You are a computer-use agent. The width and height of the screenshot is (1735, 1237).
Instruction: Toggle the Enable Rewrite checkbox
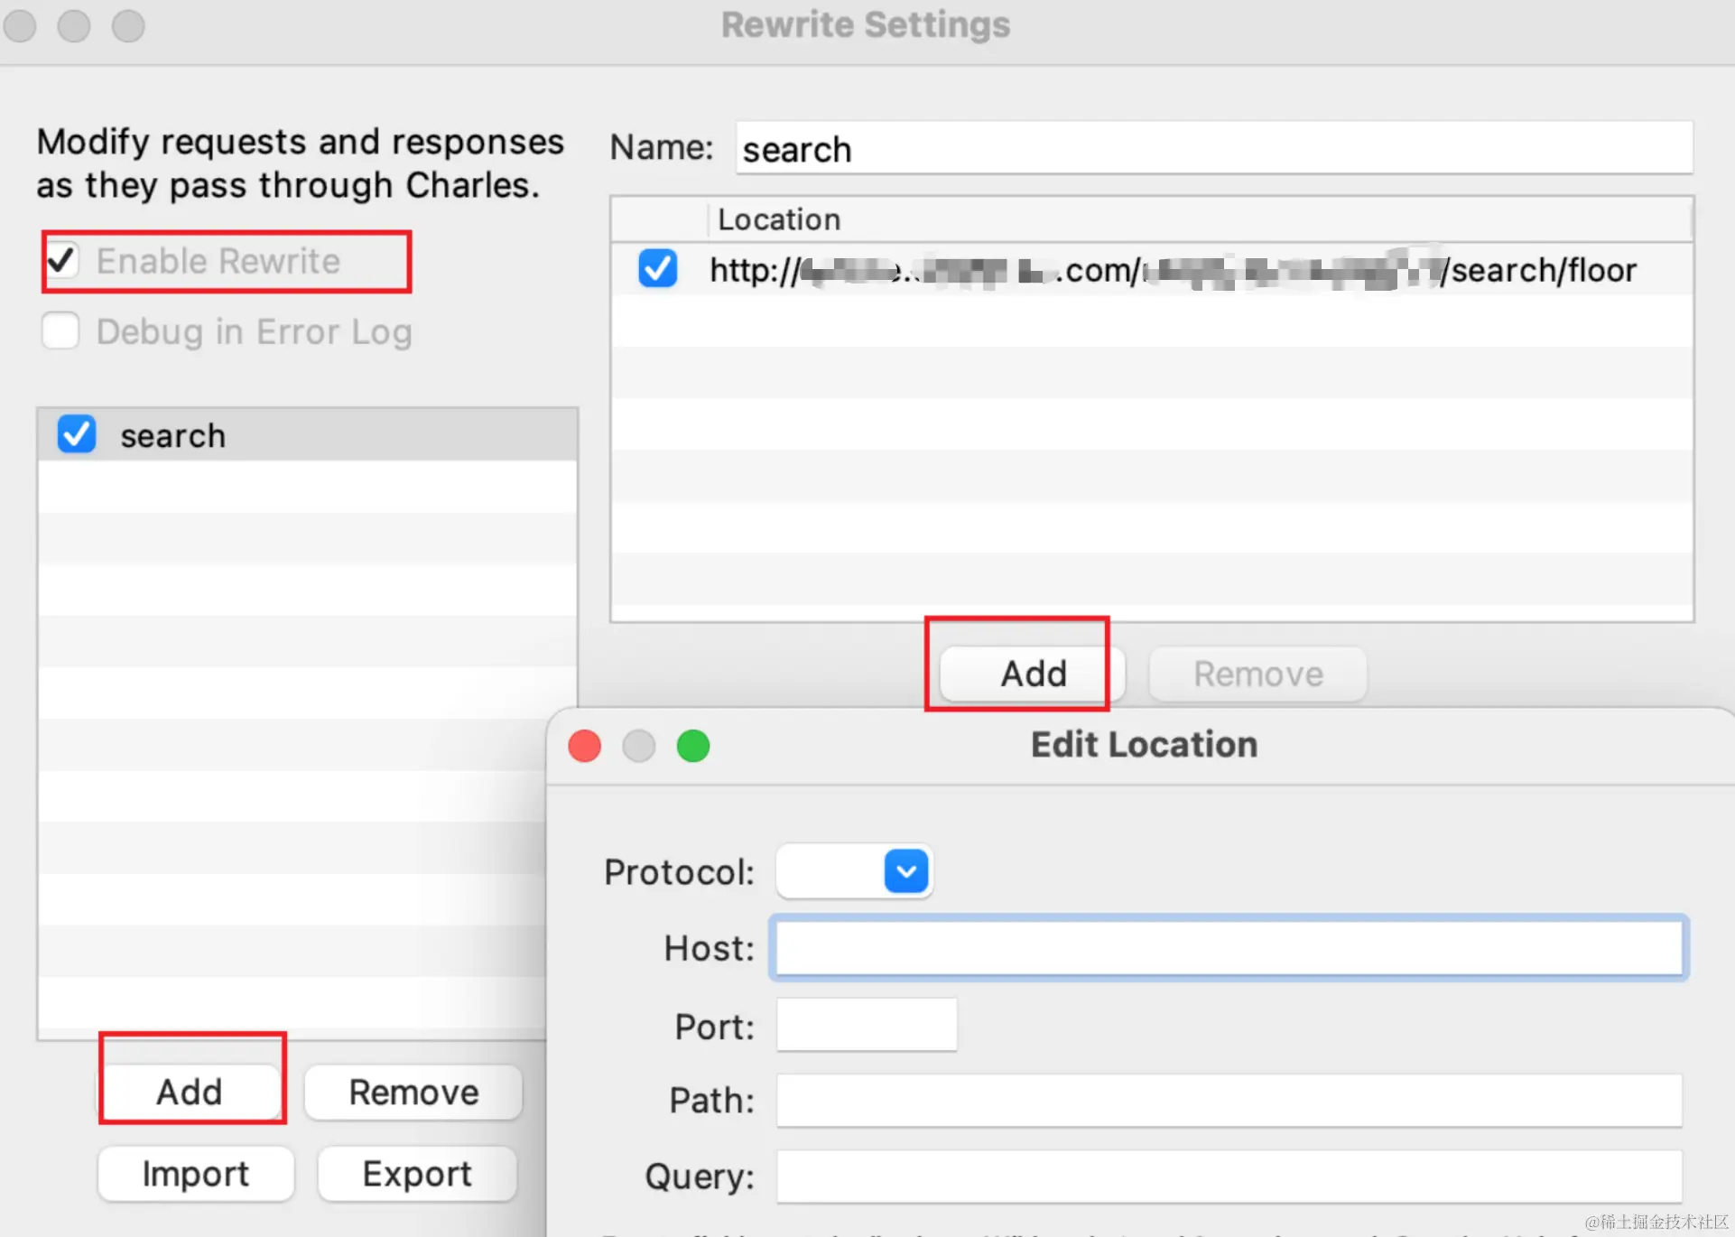point(61,261)
